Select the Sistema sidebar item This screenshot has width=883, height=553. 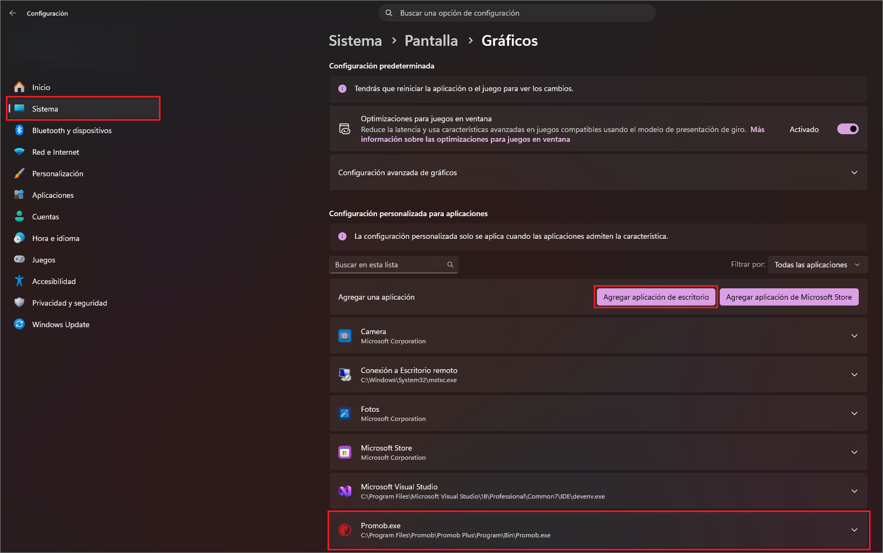(x=84, y=108)
